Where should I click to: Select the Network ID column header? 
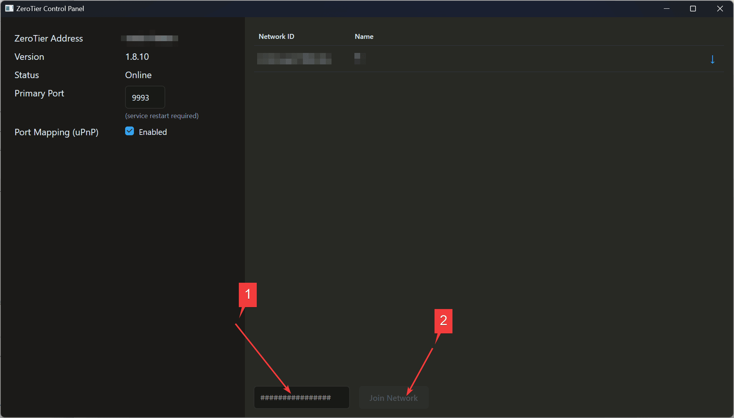coord(276,37)
